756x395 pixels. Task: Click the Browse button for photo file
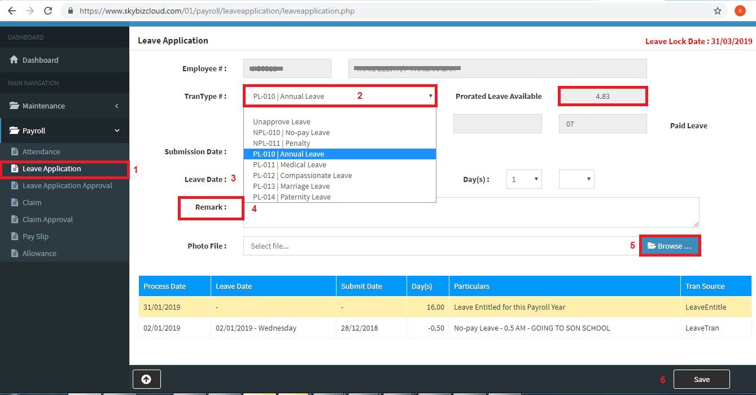[670, 246]
